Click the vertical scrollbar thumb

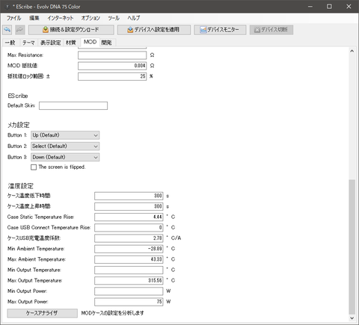pyautogui.click(x=352, y=247)
